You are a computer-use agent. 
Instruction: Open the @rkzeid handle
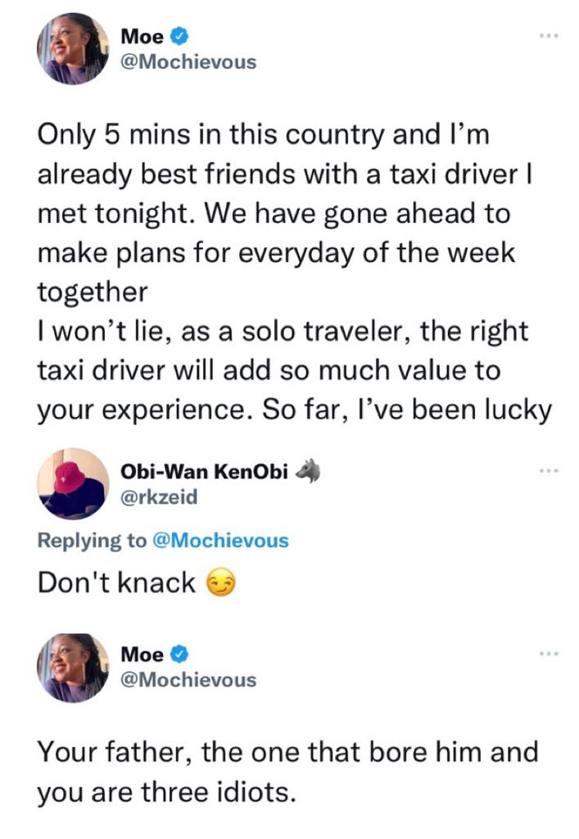pos(159,497)
